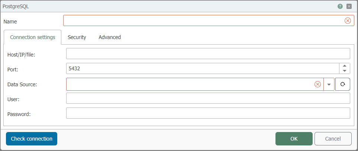The height and width of the screenshot is (151, 358).
Task: Open the Advanced tab
Action: point(110,37)
